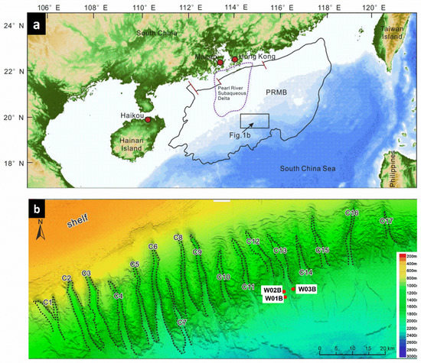Click the 'Haikou' city label
Image resolution: width=421 pixels, height=363 pixels.
pos(132,115)
